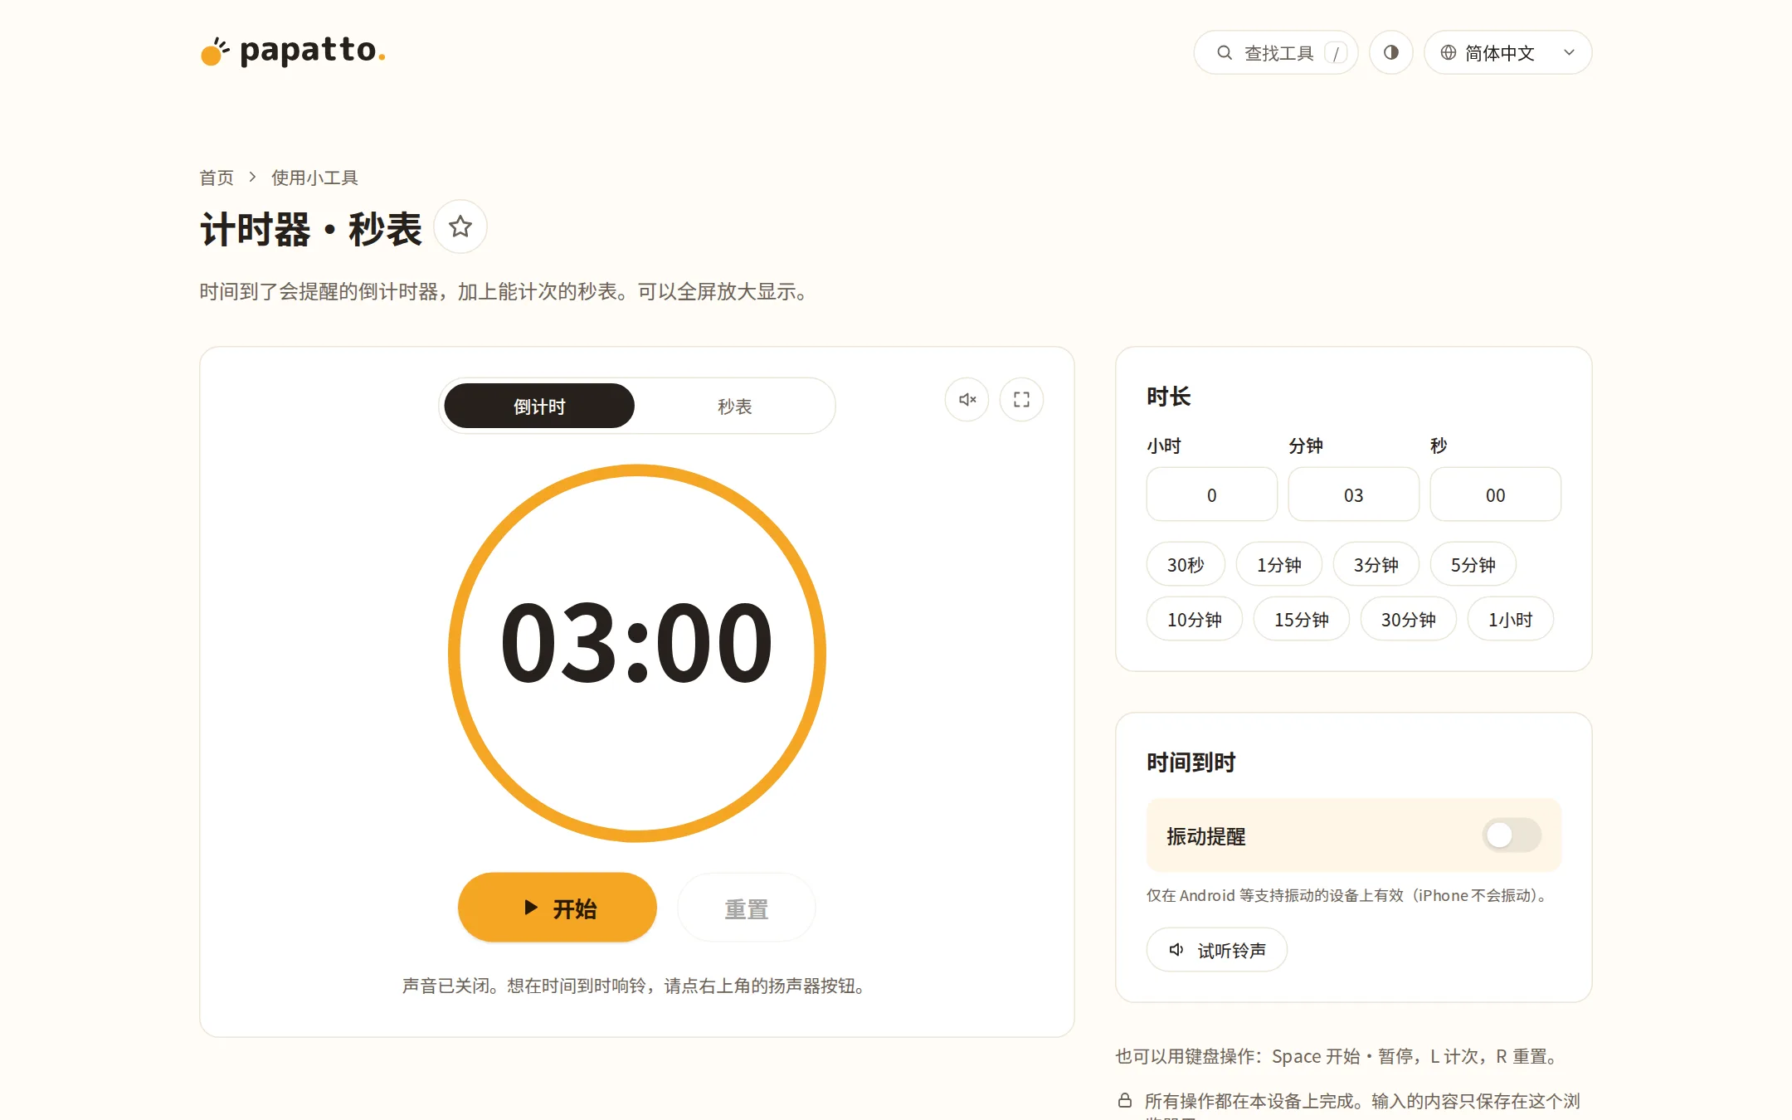
Task: Select the 30分钟 preset
Action: [1408, 619]
